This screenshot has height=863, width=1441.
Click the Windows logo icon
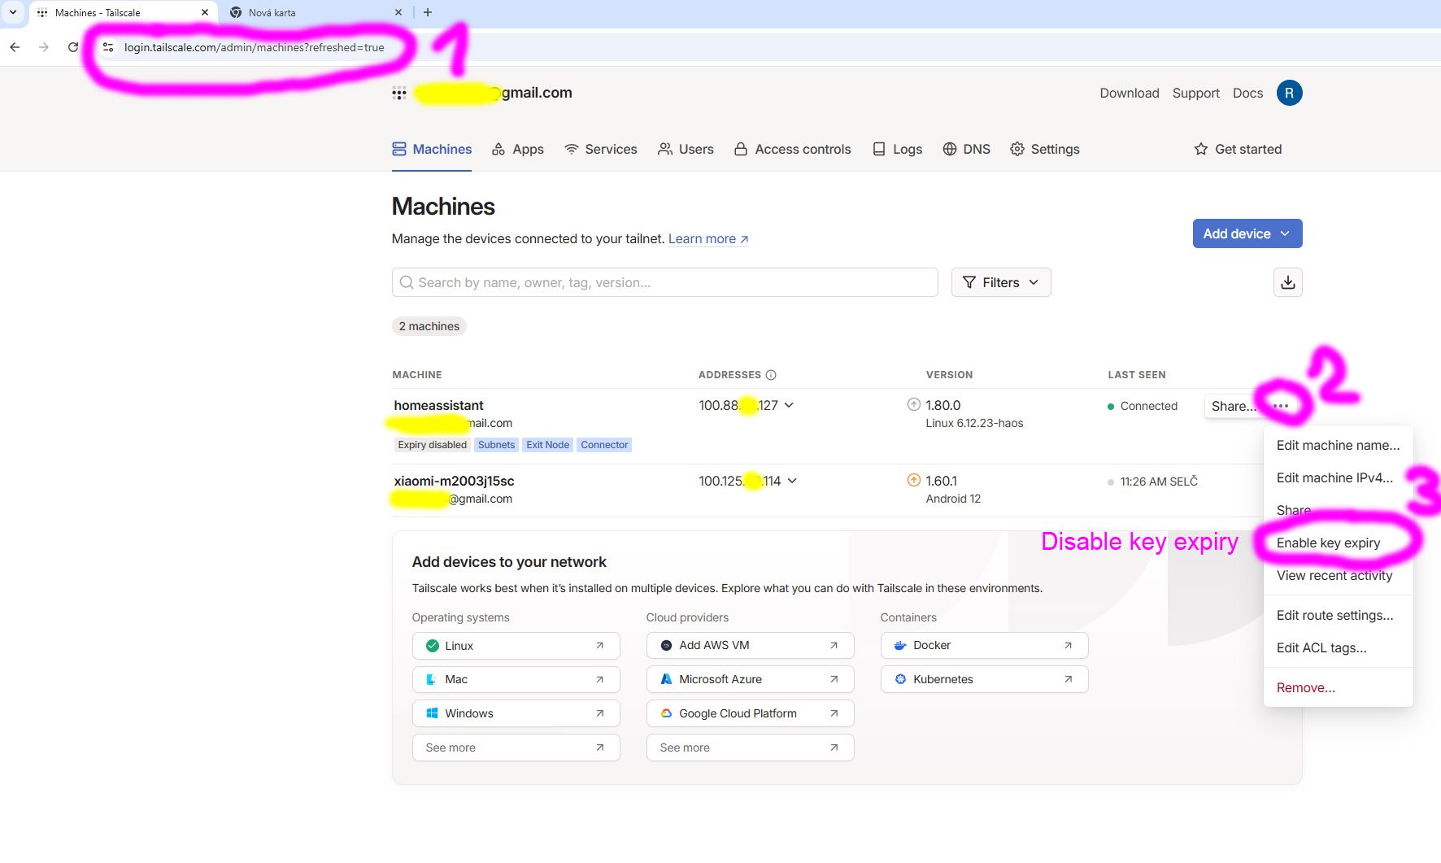pos(433,713)
